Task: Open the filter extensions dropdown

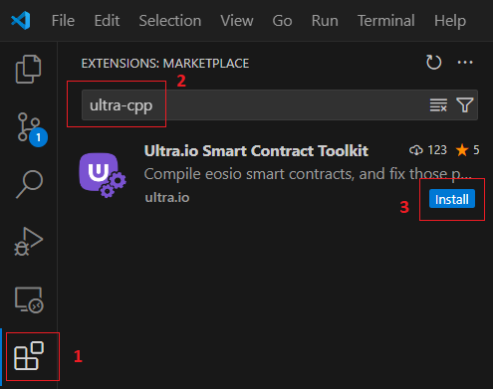Action: 465,105
